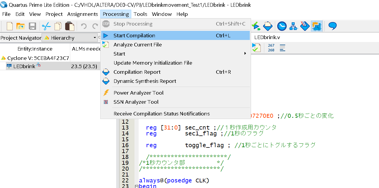Open the Timing Analyzer clock icon
The image size is (379, 188).
pyautogui.click(x=282, y=26)
